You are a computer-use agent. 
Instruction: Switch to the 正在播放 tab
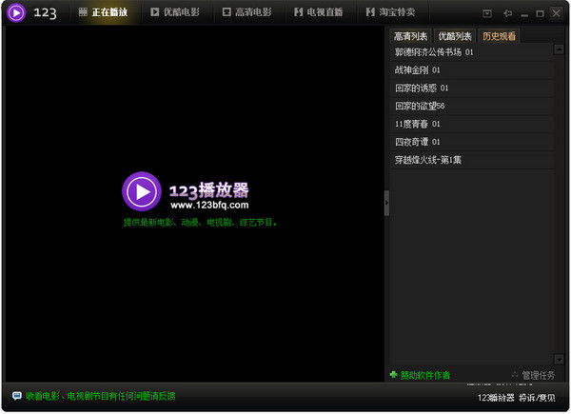(104, 12)
